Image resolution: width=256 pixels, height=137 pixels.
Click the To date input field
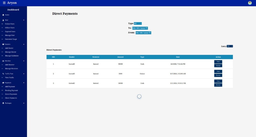pyautogui.click(x=140, y=28)
